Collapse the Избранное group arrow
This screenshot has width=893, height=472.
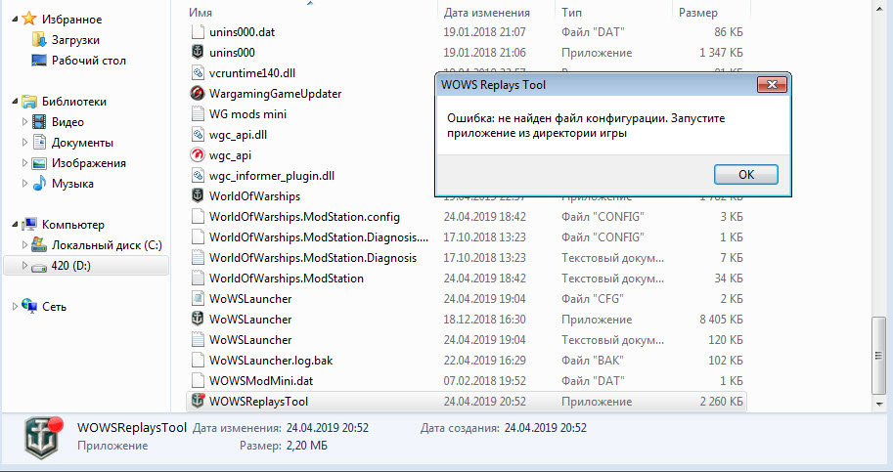(x=15, y=20)
